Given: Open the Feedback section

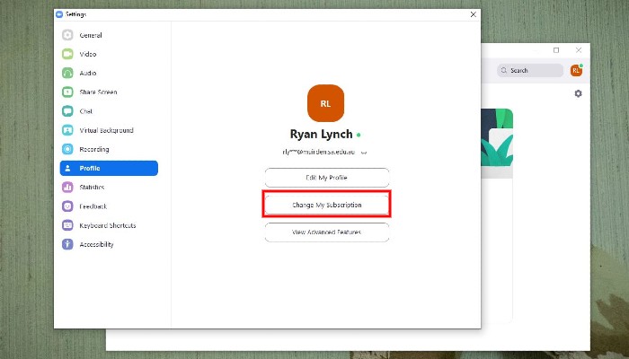Looking at the screenshot, I should (91, 206).
